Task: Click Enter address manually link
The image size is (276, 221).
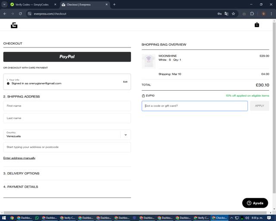Action: pos(19,158)
